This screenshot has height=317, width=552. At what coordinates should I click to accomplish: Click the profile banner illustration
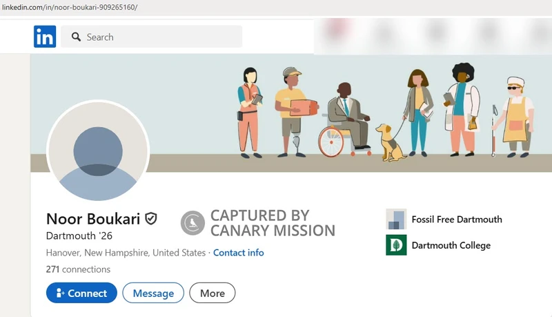[291, 113]
